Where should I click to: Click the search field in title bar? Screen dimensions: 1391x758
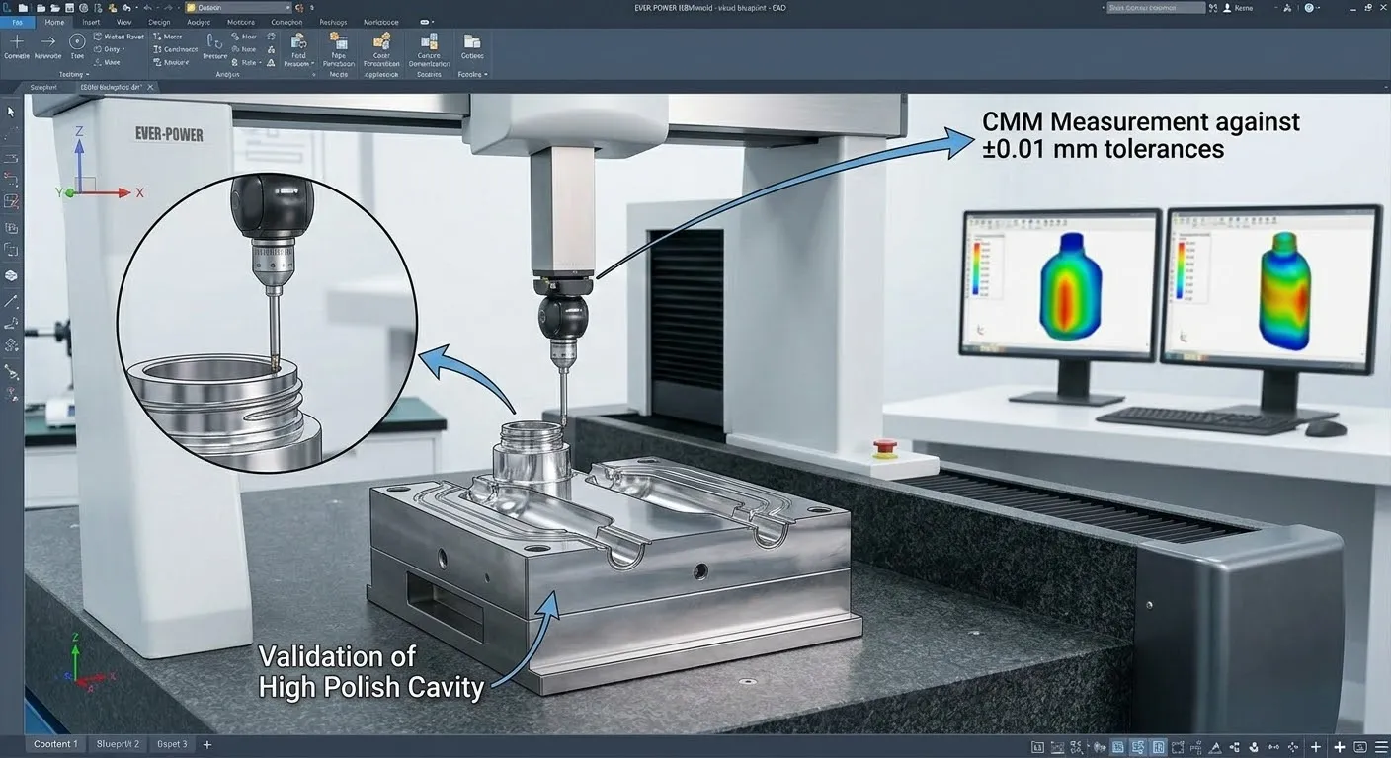[1155, 8]
